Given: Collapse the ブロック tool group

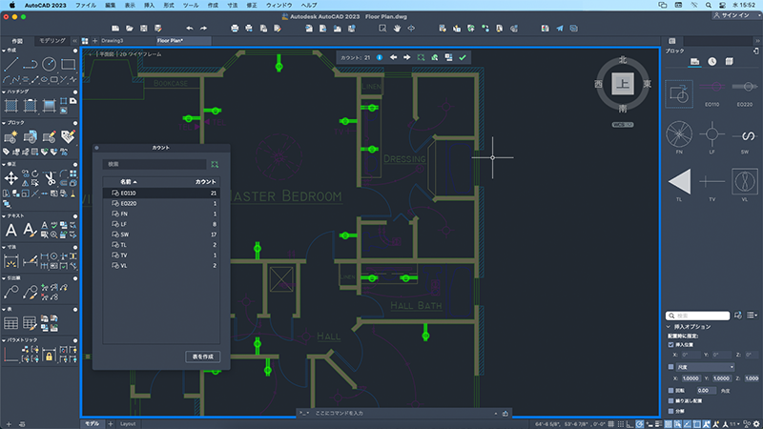Looking at the screenshot, I should click(x=4, y=123).
